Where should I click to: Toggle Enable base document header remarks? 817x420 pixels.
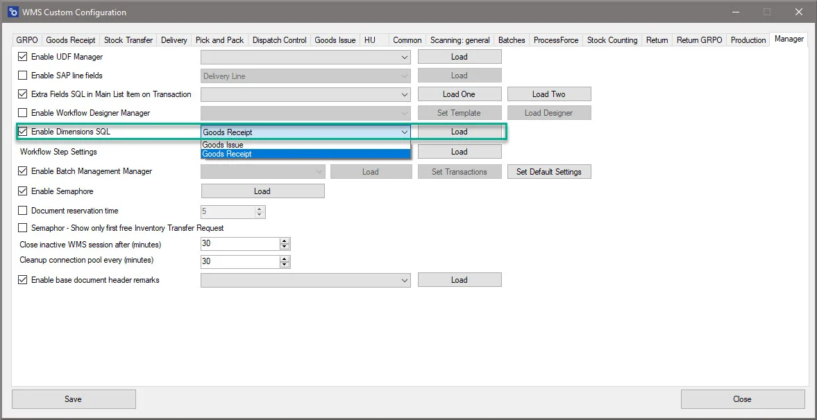click(22, 280)
